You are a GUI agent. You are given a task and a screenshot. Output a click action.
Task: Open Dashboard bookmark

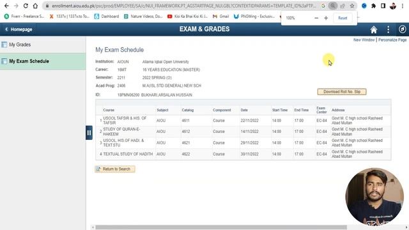tap(107, 16)
